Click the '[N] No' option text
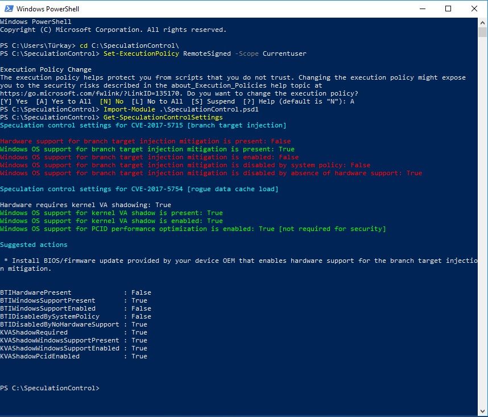The height and width of the screenshot is (417, 488). pyautogui.click(x=111, y=101)
